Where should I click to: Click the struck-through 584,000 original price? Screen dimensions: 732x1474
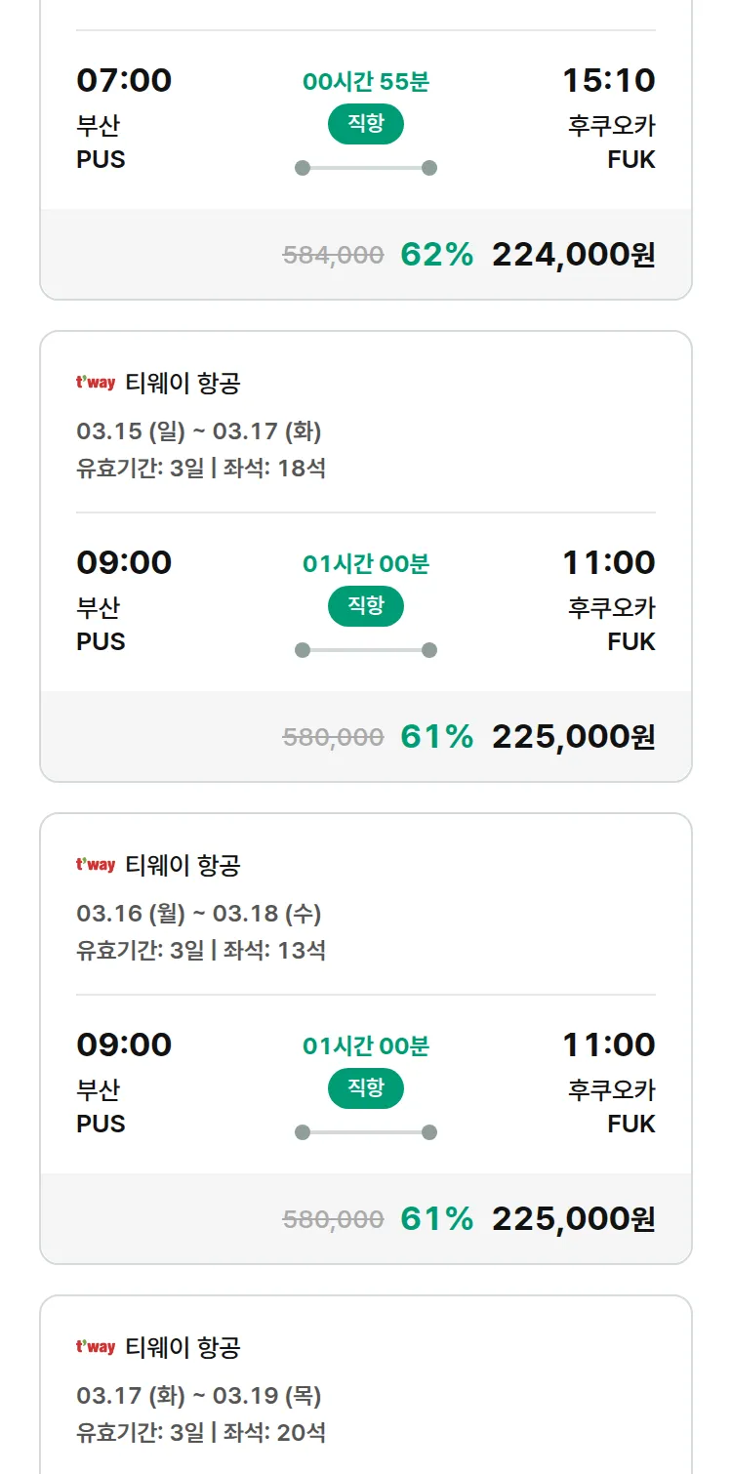coord(333,256)
